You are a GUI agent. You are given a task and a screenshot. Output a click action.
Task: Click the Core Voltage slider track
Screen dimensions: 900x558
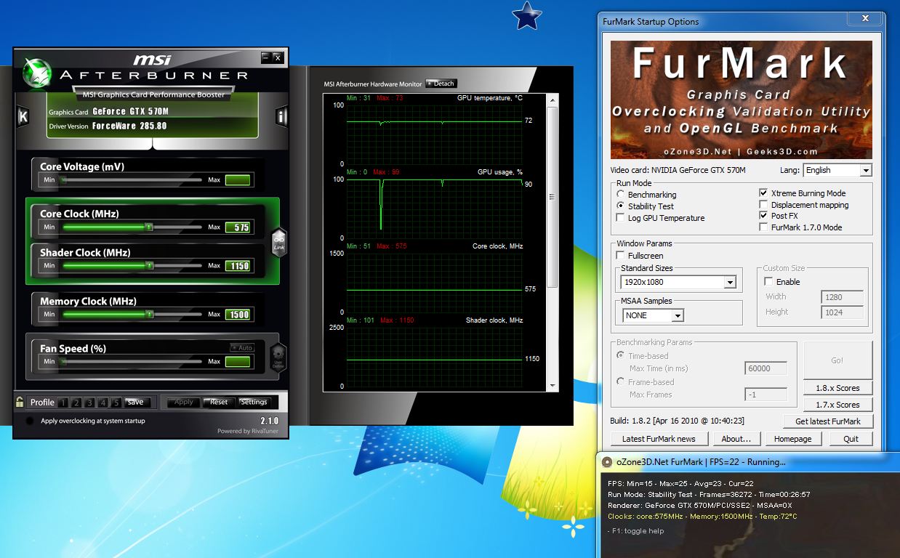coord(133,179)
